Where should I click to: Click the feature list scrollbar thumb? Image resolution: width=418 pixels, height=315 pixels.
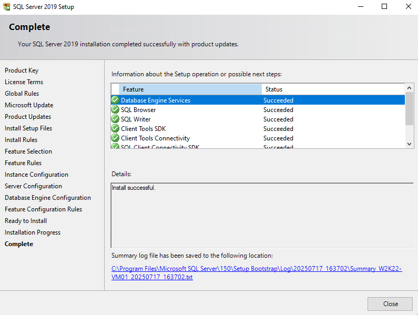click(x=409, y=108)
